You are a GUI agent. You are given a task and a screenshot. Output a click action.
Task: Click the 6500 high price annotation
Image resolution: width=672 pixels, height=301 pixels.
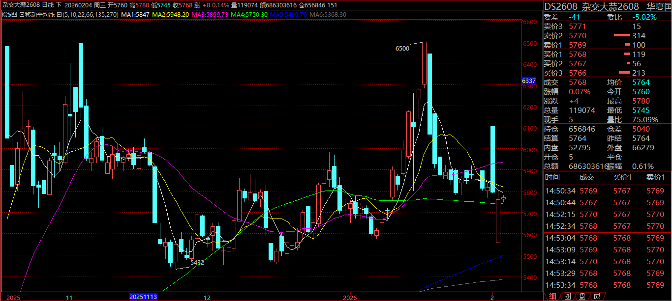(x=402, y=48)
